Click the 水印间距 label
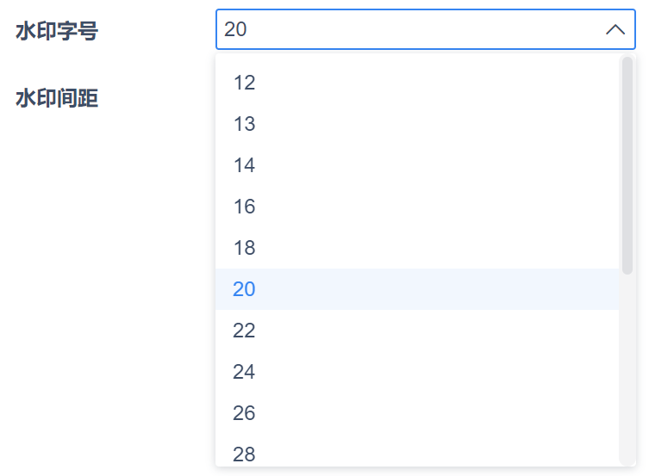Screen dimensions: 649x476 click(x=57, y=98)
